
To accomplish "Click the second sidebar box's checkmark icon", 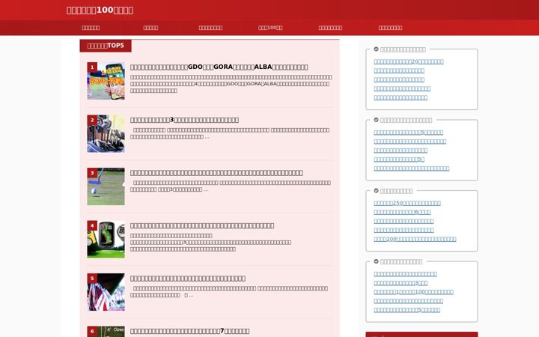I will coord(376,120).
